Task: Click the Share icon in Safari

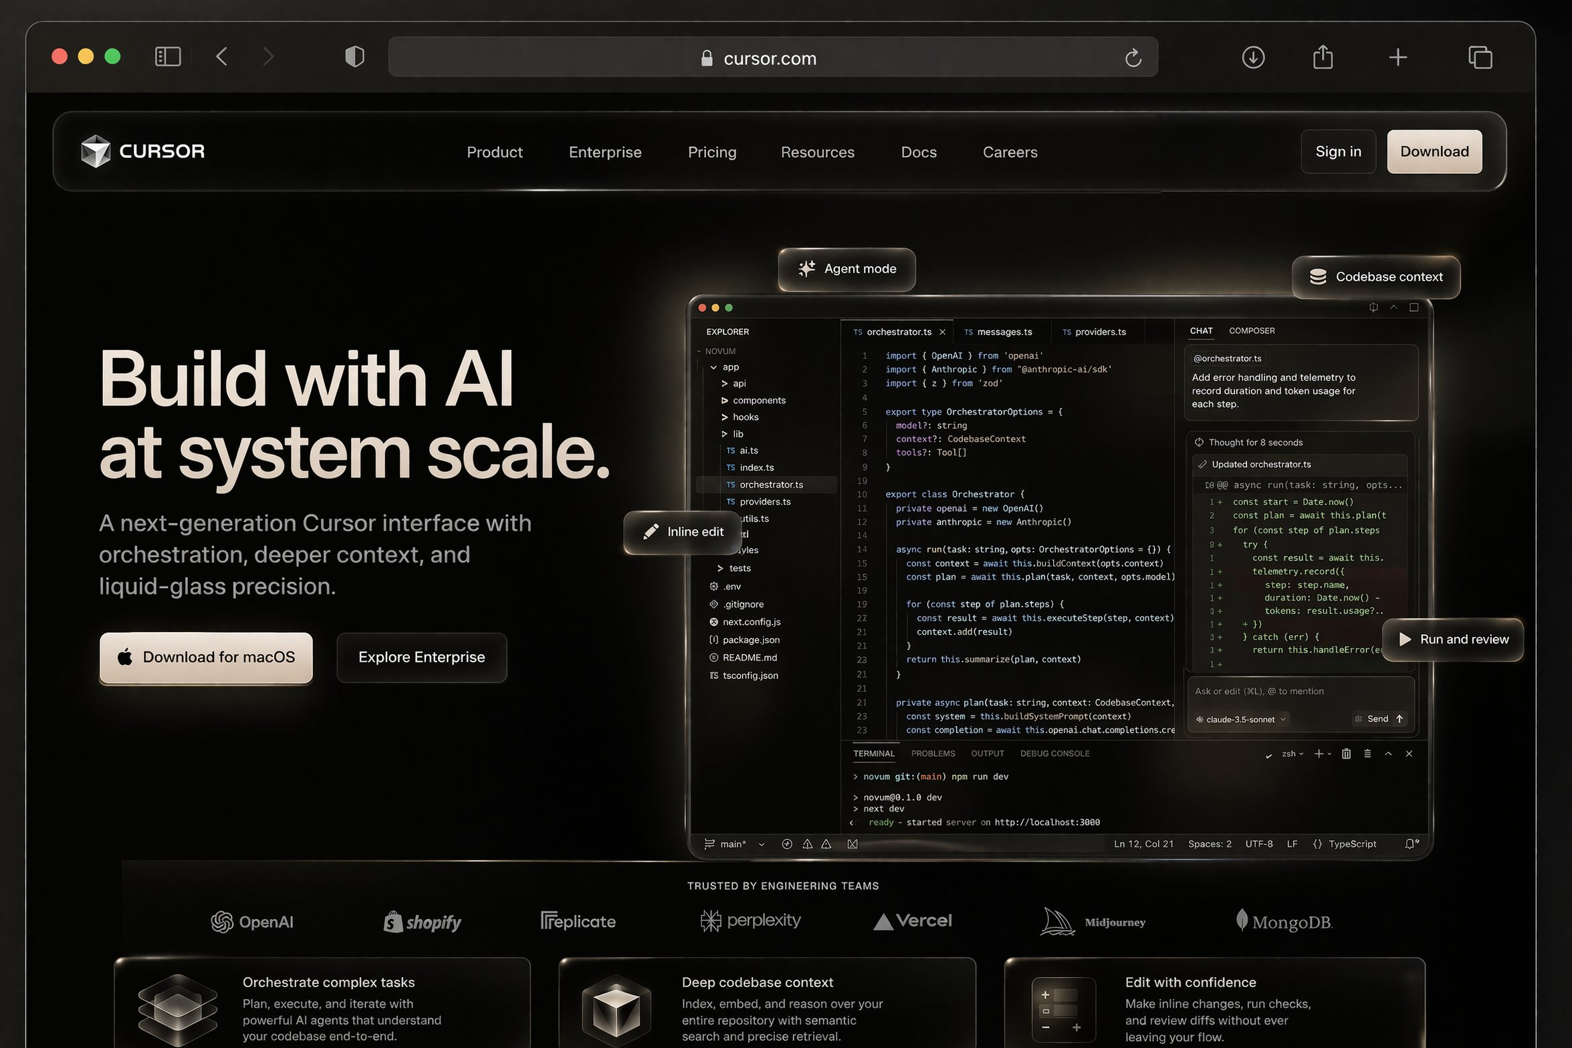Action: [x=1323, y=57]
